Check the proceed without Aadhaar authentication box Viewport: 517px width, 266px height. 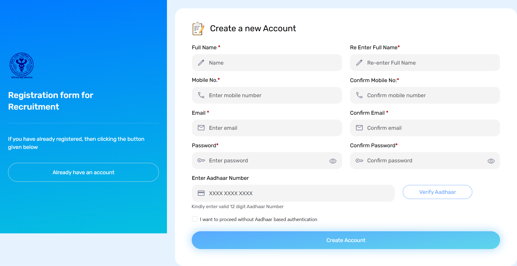[195, 219]
